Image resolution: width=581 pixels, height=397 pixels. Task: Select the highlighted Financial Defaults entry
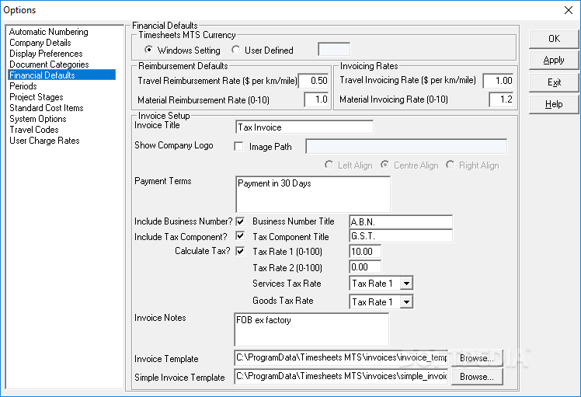[x=61, y=75]
